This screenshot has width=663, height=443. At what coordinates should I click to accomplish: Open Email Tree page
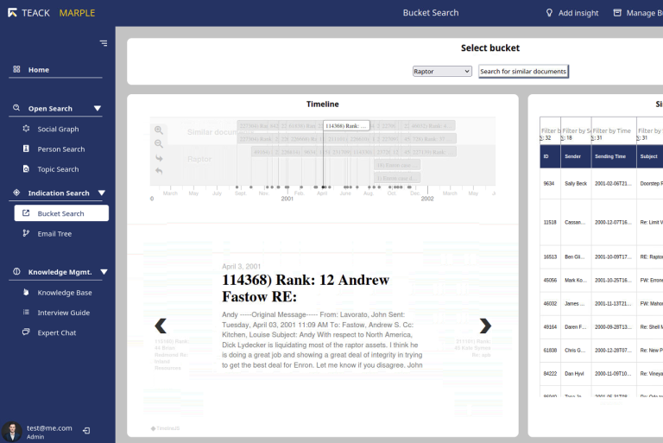coord(54,233)
